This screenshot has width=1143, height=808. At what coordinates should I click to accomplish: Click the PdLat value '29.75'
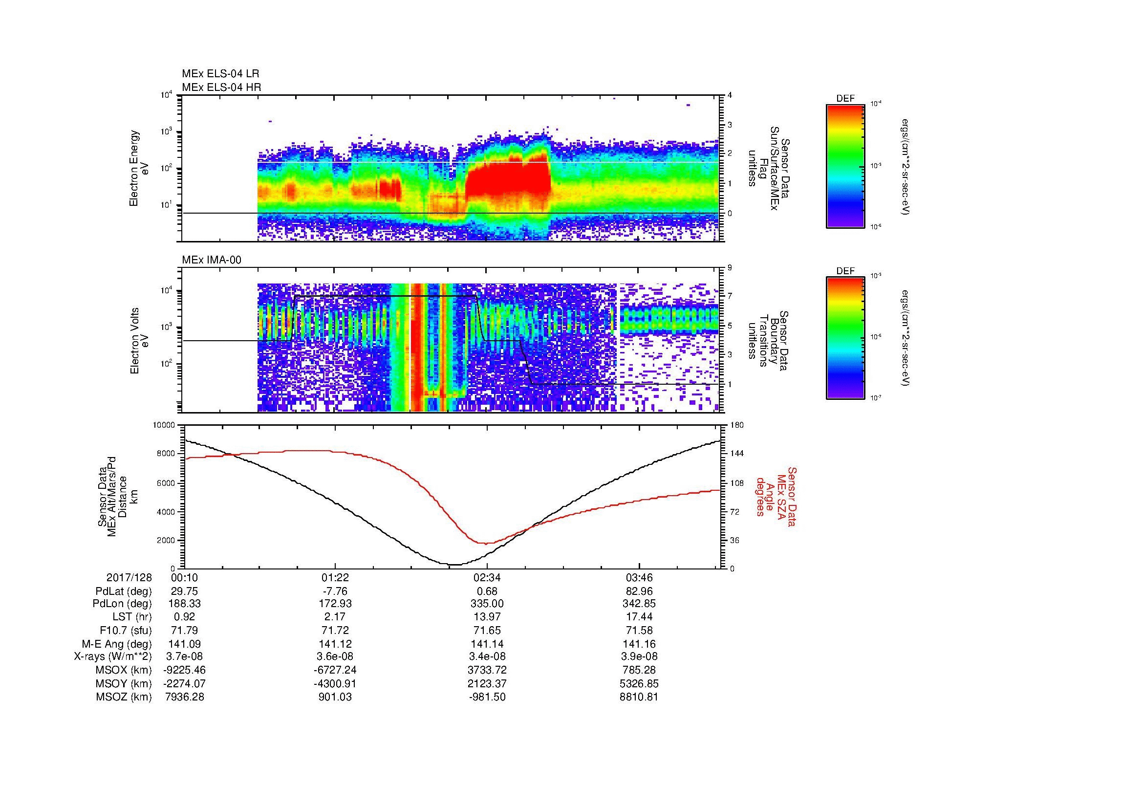coord(185,591)
